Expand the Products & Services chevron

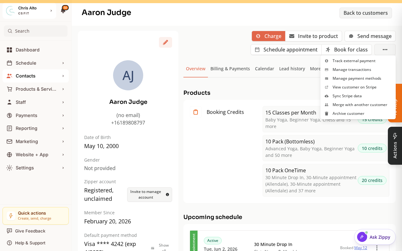click(63, 89)
